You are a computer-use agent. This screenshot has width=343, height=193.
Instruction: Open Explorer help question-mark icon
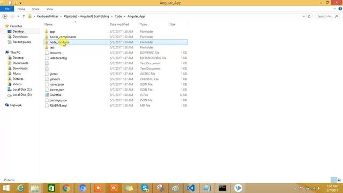click(x=340, y=9)
